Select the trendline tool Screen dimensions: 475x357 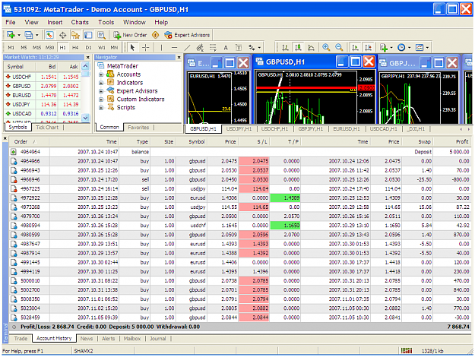[187, 48]
